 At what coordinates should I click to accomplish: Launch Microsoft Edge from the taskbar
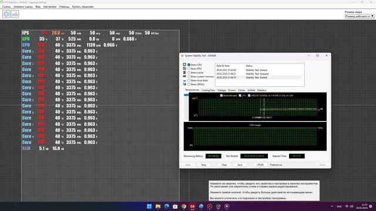tap(166, 206)
